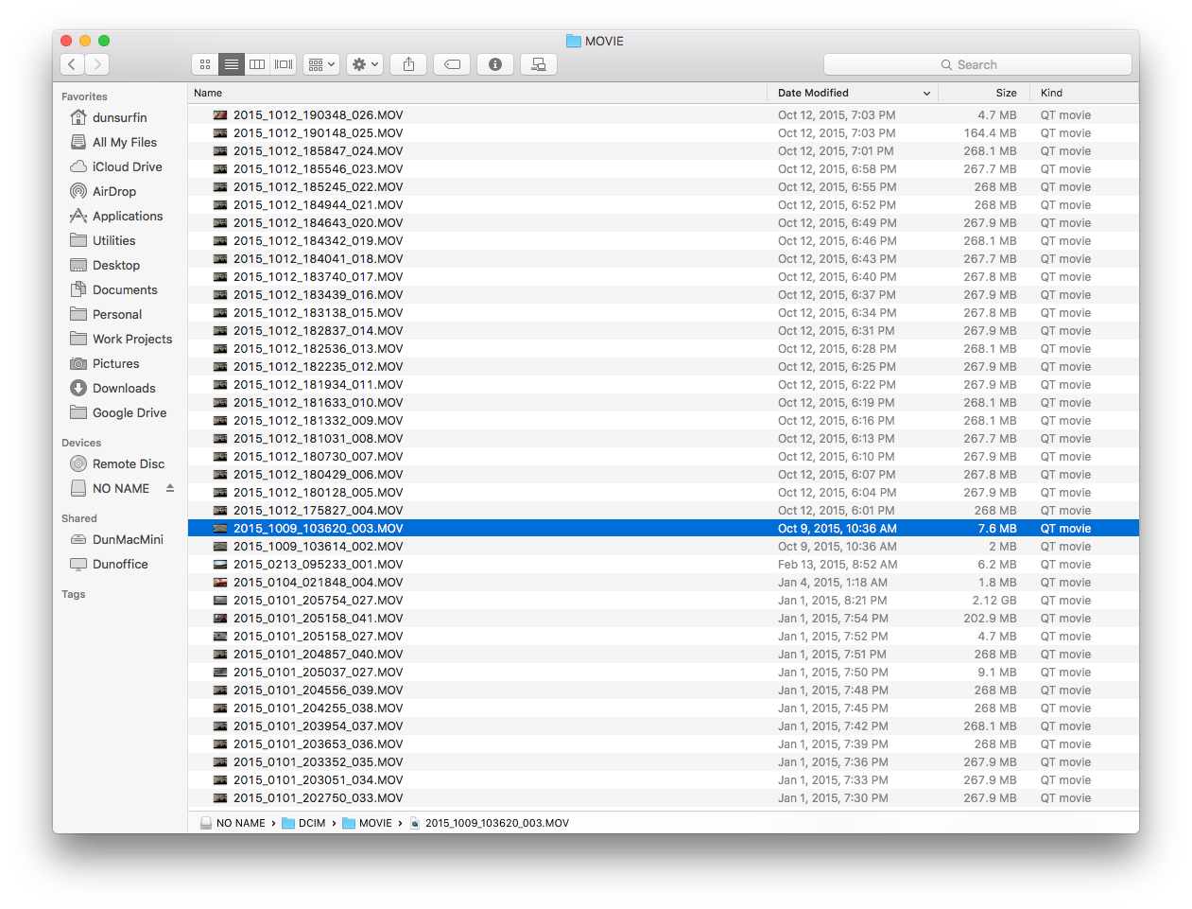This screenshot has width=1192, height=909.
Task: Eject the NO NAME volume
Action: pyautogui.click(x=170, y=488)
